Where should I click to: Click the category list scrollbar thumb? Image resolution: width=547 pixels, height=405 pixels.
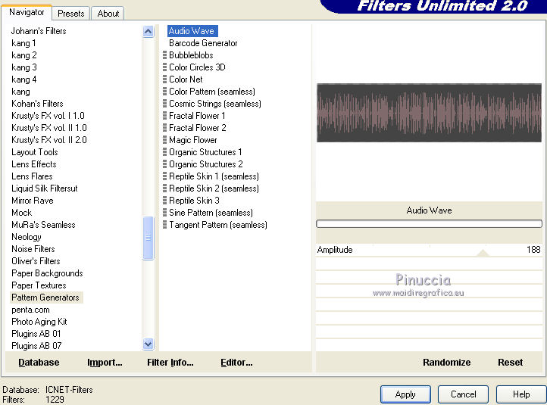click(x=148, y=238)
